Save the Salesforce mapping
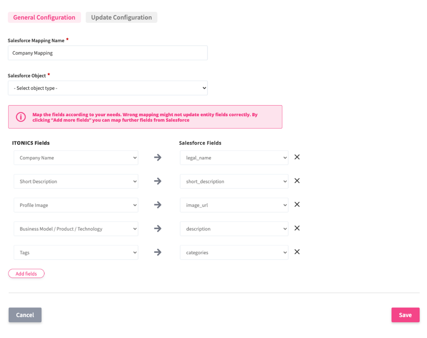Screen dimensions: 427x338 tap(405, 315)
